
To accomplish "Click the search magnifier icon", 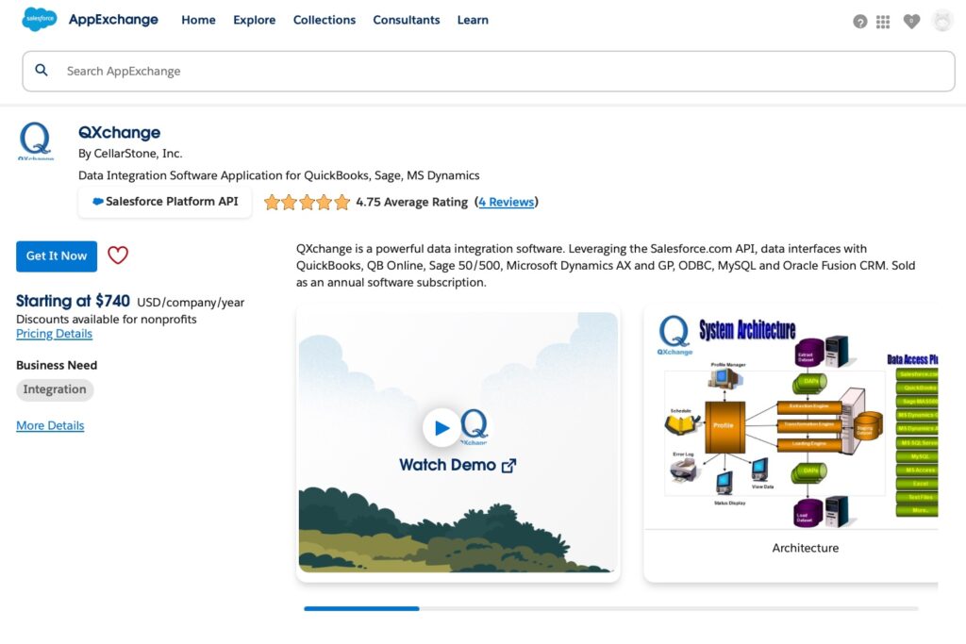I will (x=42, y=70).
